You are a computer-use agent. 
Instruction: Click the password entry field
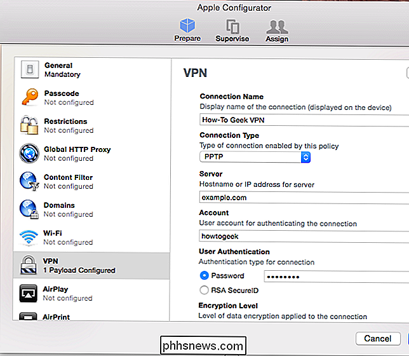point(337,277)
